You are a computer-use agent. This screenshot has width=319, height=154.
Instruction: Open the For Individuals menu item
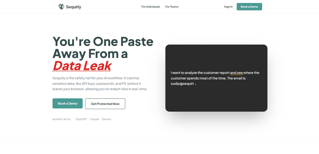pyautogui.click(x=151, y=7)
